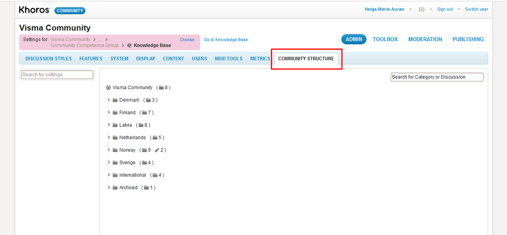Open the Moderation section

425,40
